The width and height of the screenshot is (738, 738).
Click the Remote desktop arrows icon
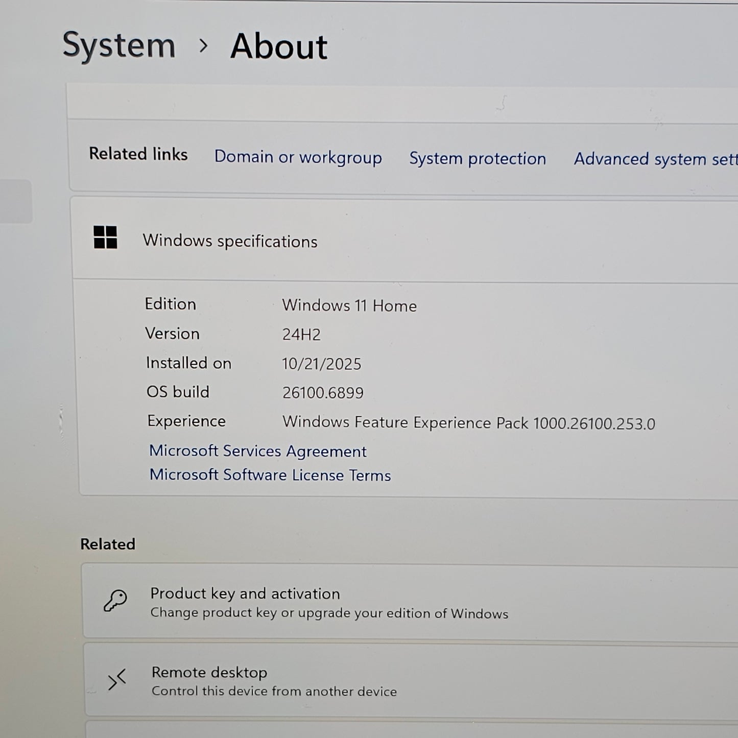point(117,680)
